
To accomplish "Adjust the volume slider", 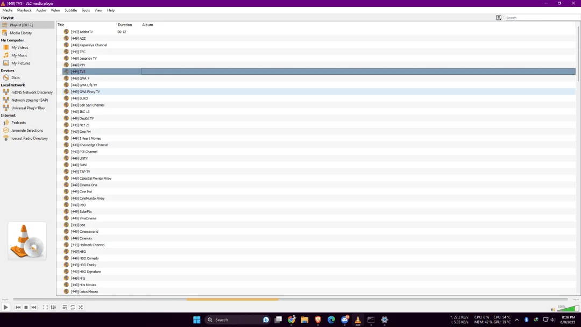I will click(568, 309).
